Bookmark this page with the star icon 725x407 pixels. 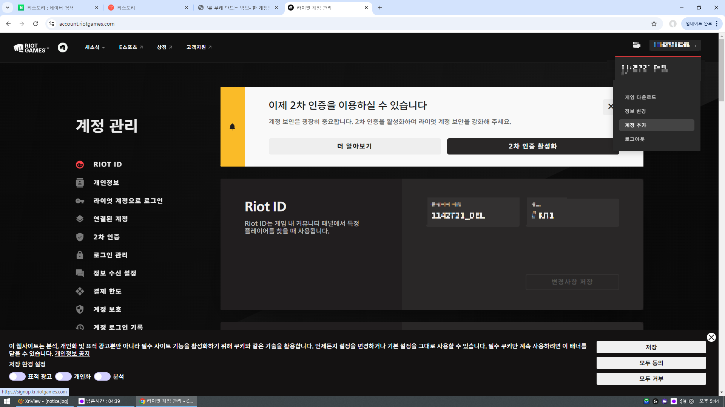tap(654, 24)
